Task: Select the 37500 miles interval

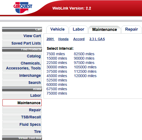Action: click(57, 71)
